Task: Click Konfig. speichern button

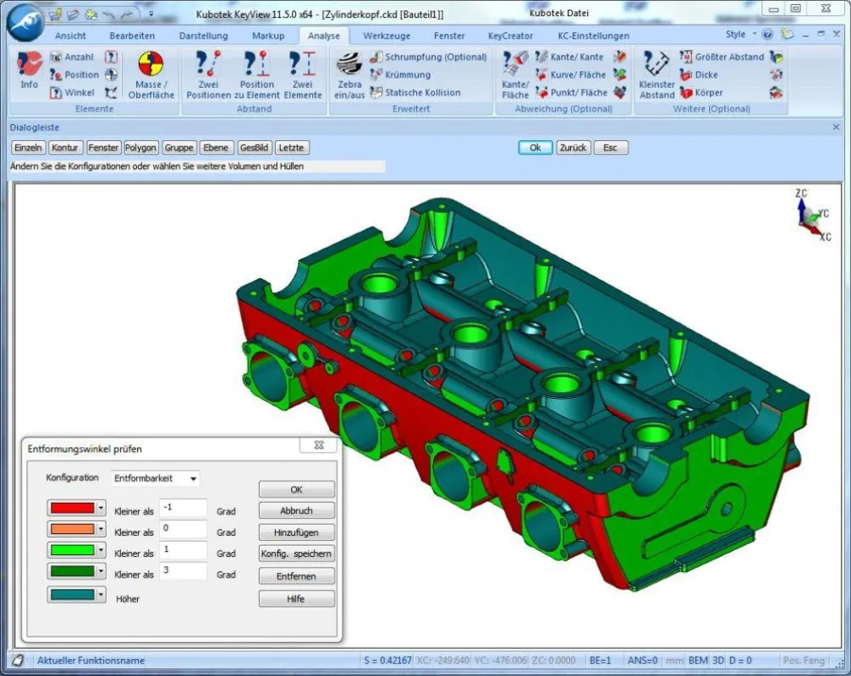Action: (x=296, y=553)
